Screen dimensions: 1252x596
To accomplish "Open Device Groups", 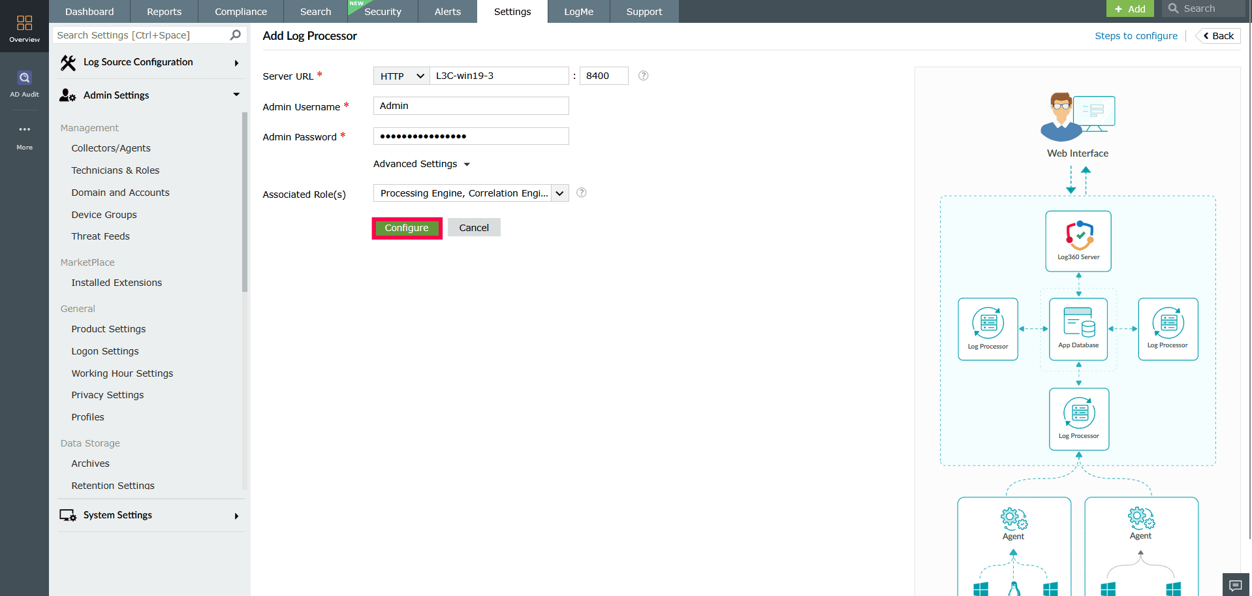I will tap(104, 215).
